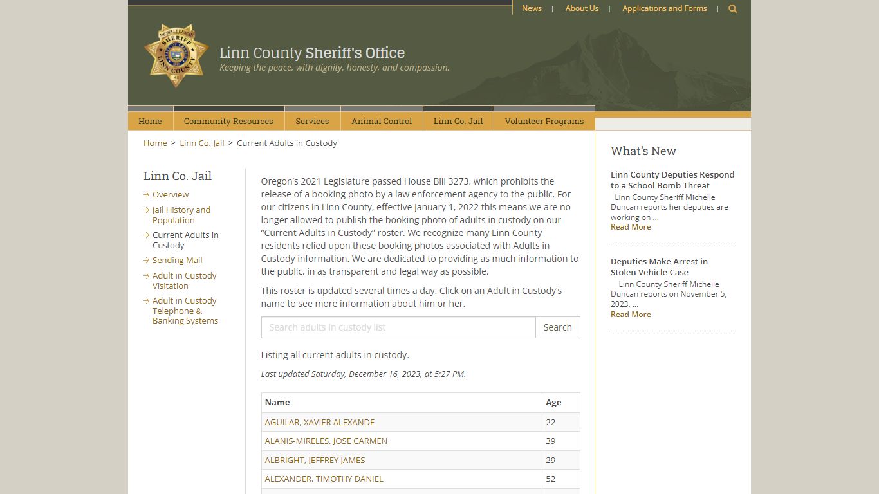Open Jail History and Population page
879x494 pixels.
pyautogui.click(x=181, y=215)
